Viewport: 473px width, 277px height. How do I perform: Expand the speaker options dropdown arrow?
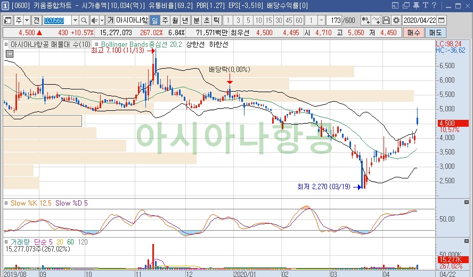click(x=102, y=21)
